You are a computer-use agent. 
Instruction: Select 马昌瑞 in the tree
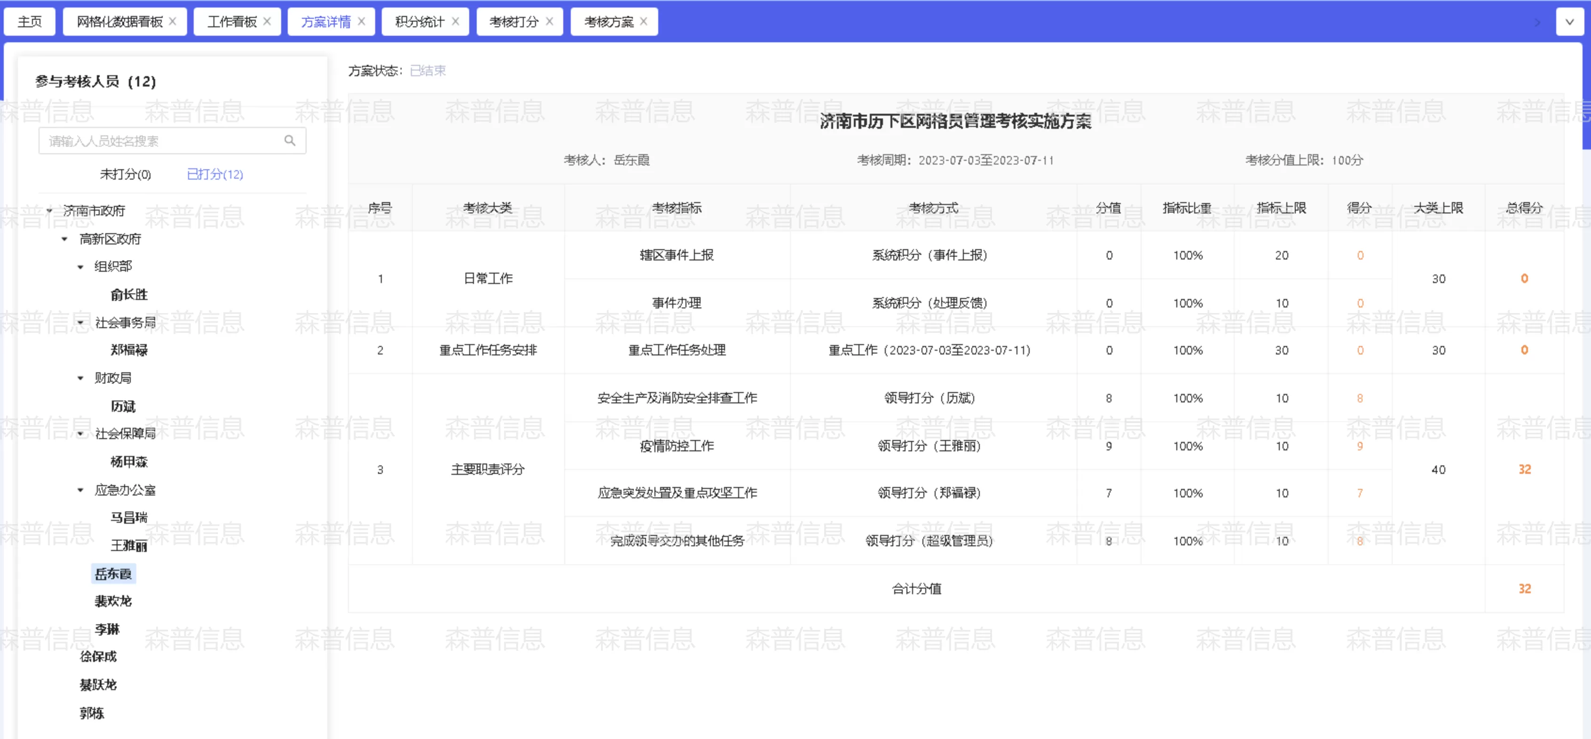[129, 518]
